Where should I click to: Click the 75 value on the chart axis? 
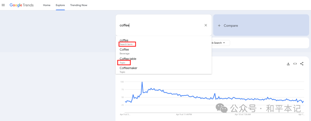point(122,90)
